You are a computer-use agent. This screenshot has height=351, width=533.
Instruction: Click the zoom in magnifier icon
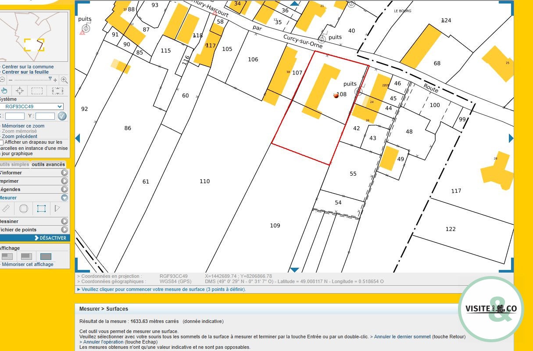pos(64,80)
